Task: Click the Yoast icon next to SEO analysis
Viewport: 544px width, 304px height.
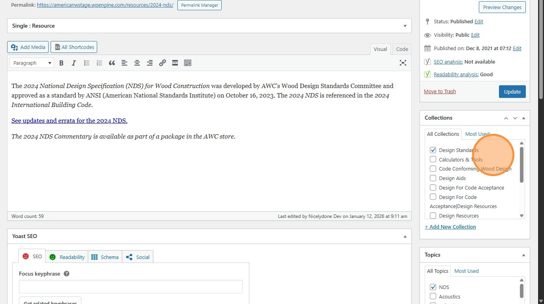Action: coord(427,62)
